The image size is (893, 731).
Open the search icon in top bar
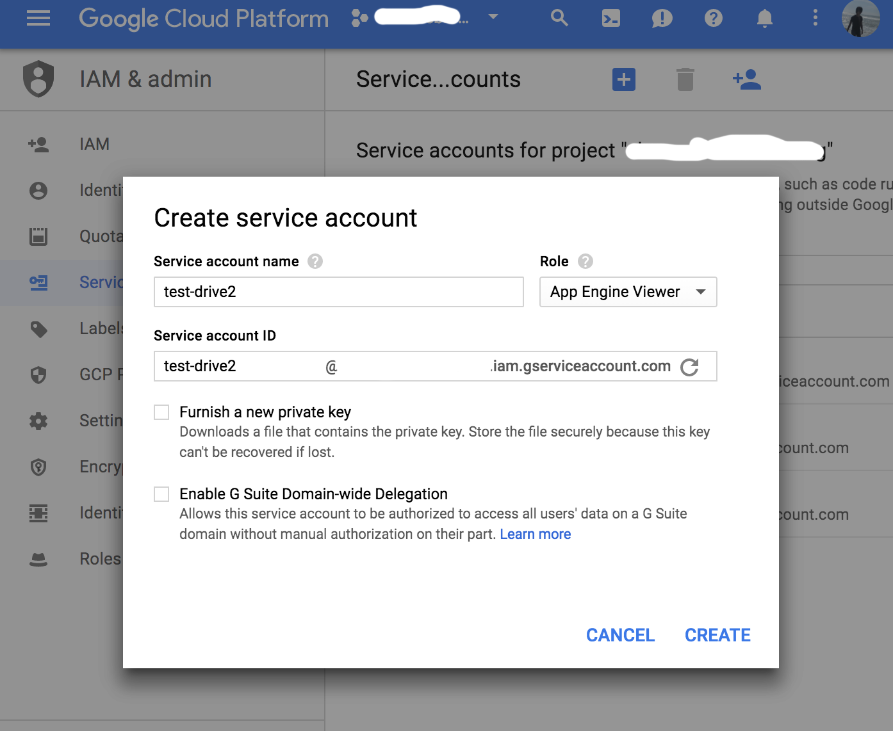pyautogui.click(x=559, y=18)
